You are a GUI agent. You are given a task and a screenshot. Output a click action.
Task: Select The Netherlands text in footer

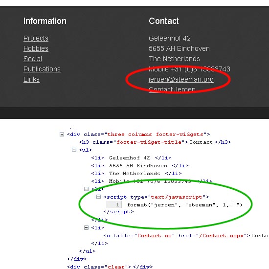(x=174, y=59)
